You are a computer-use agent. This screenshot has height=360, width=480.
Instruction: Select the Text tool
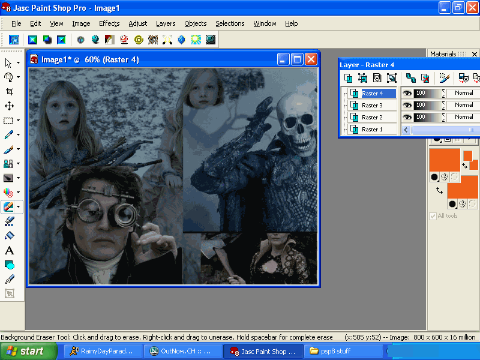pyautogui.click(x=10, y=250)
